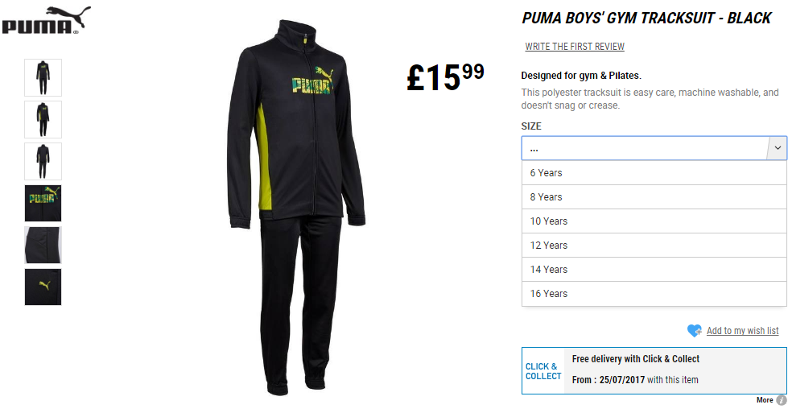View third thumbnail showing back view

pyautogui.click(x=43, y=161)
